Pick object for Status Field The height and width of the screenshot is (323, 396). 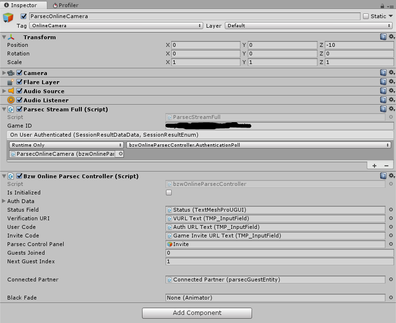pos(391,210)
